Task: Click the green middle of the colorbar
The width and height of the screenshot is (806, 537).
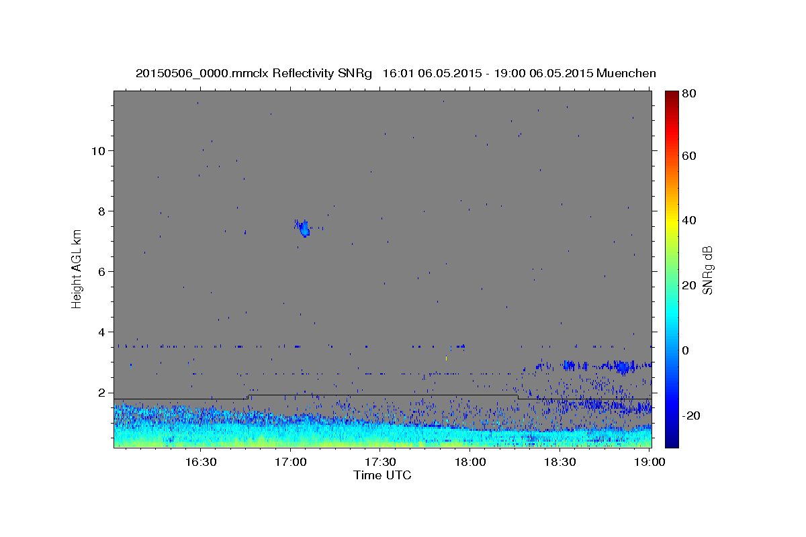Action: (x=672, y=268)
